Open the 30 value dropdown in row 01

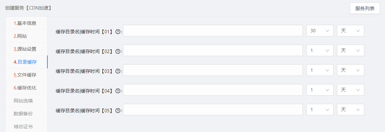(320, 31)
